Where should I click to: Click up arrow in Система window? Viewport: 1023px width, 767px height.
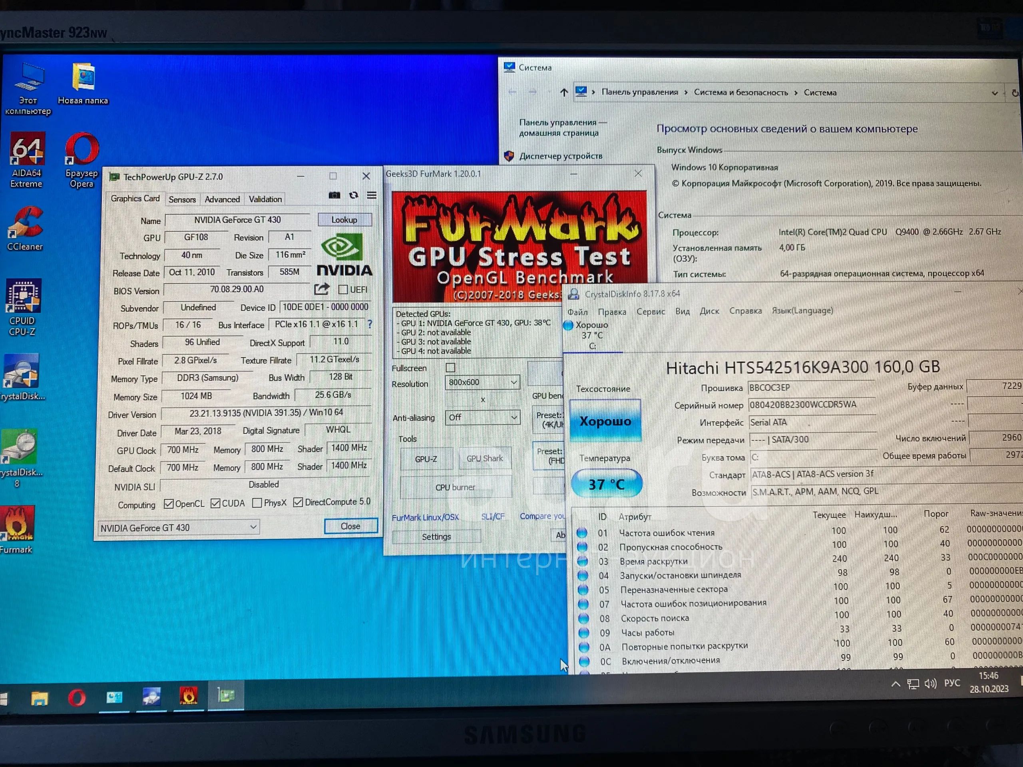pyautogui.click(x=563, y=92)
